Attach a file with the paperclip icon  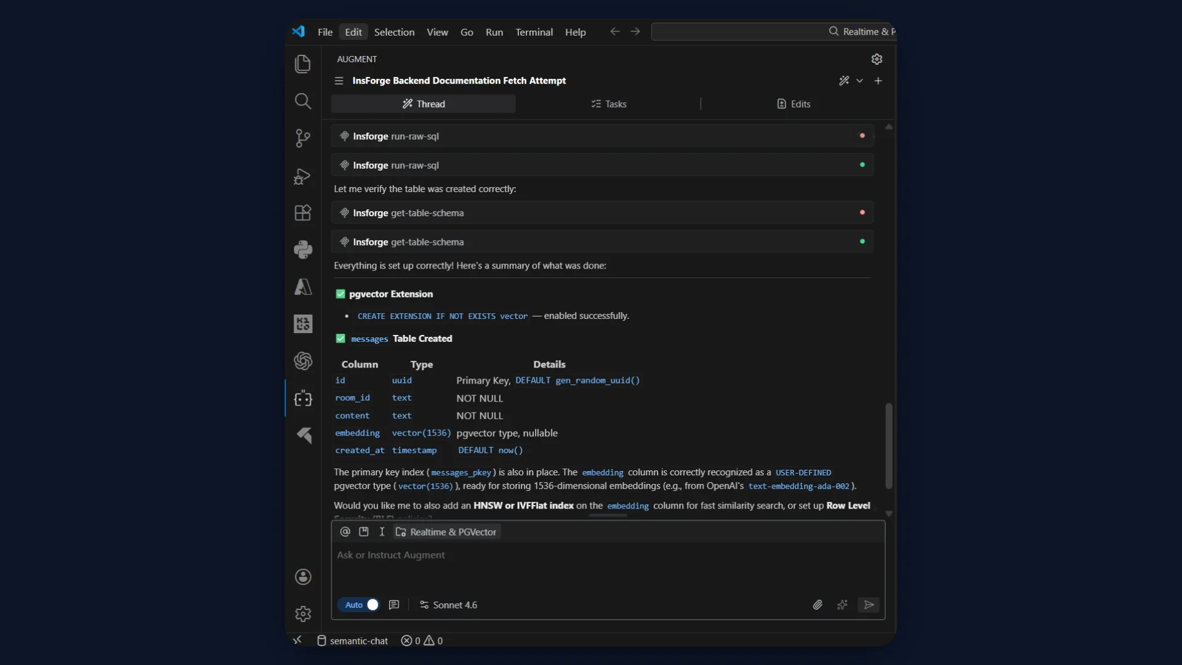coord(818,605)
